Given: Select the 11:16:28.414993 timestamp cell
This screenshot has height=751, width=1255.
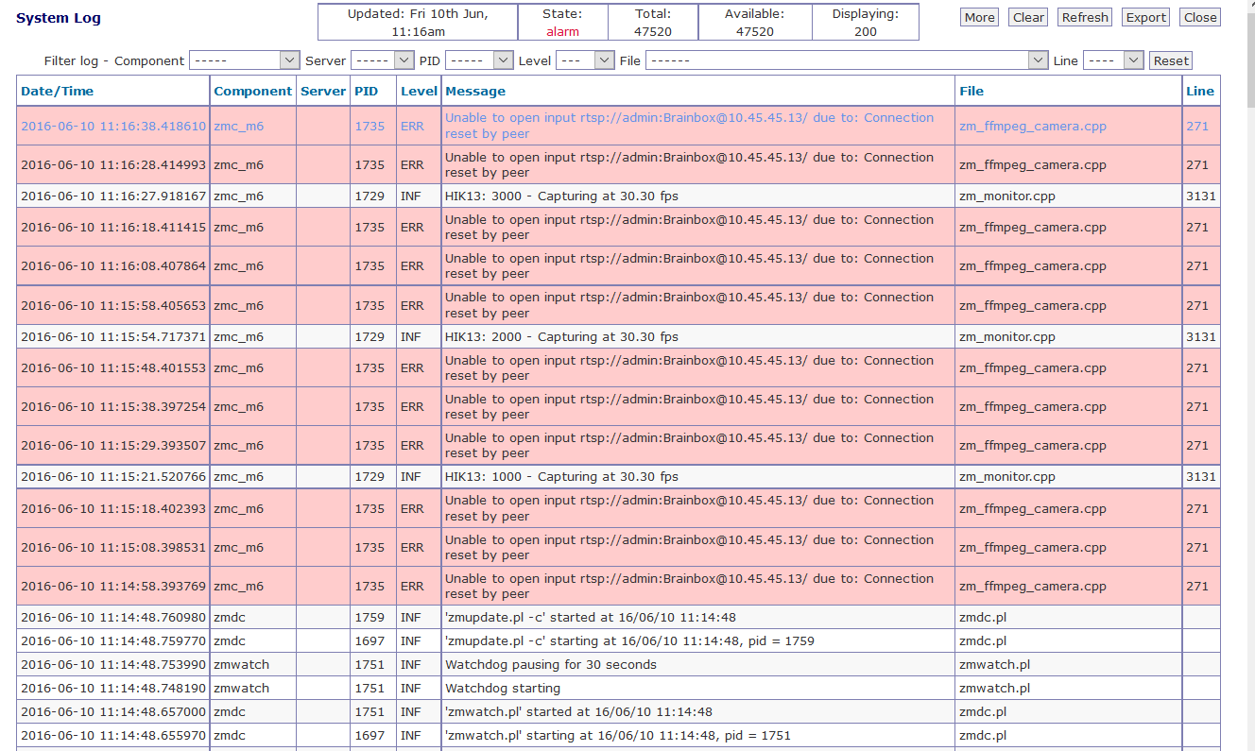Looking at the screenshot, I should point(113,164).
